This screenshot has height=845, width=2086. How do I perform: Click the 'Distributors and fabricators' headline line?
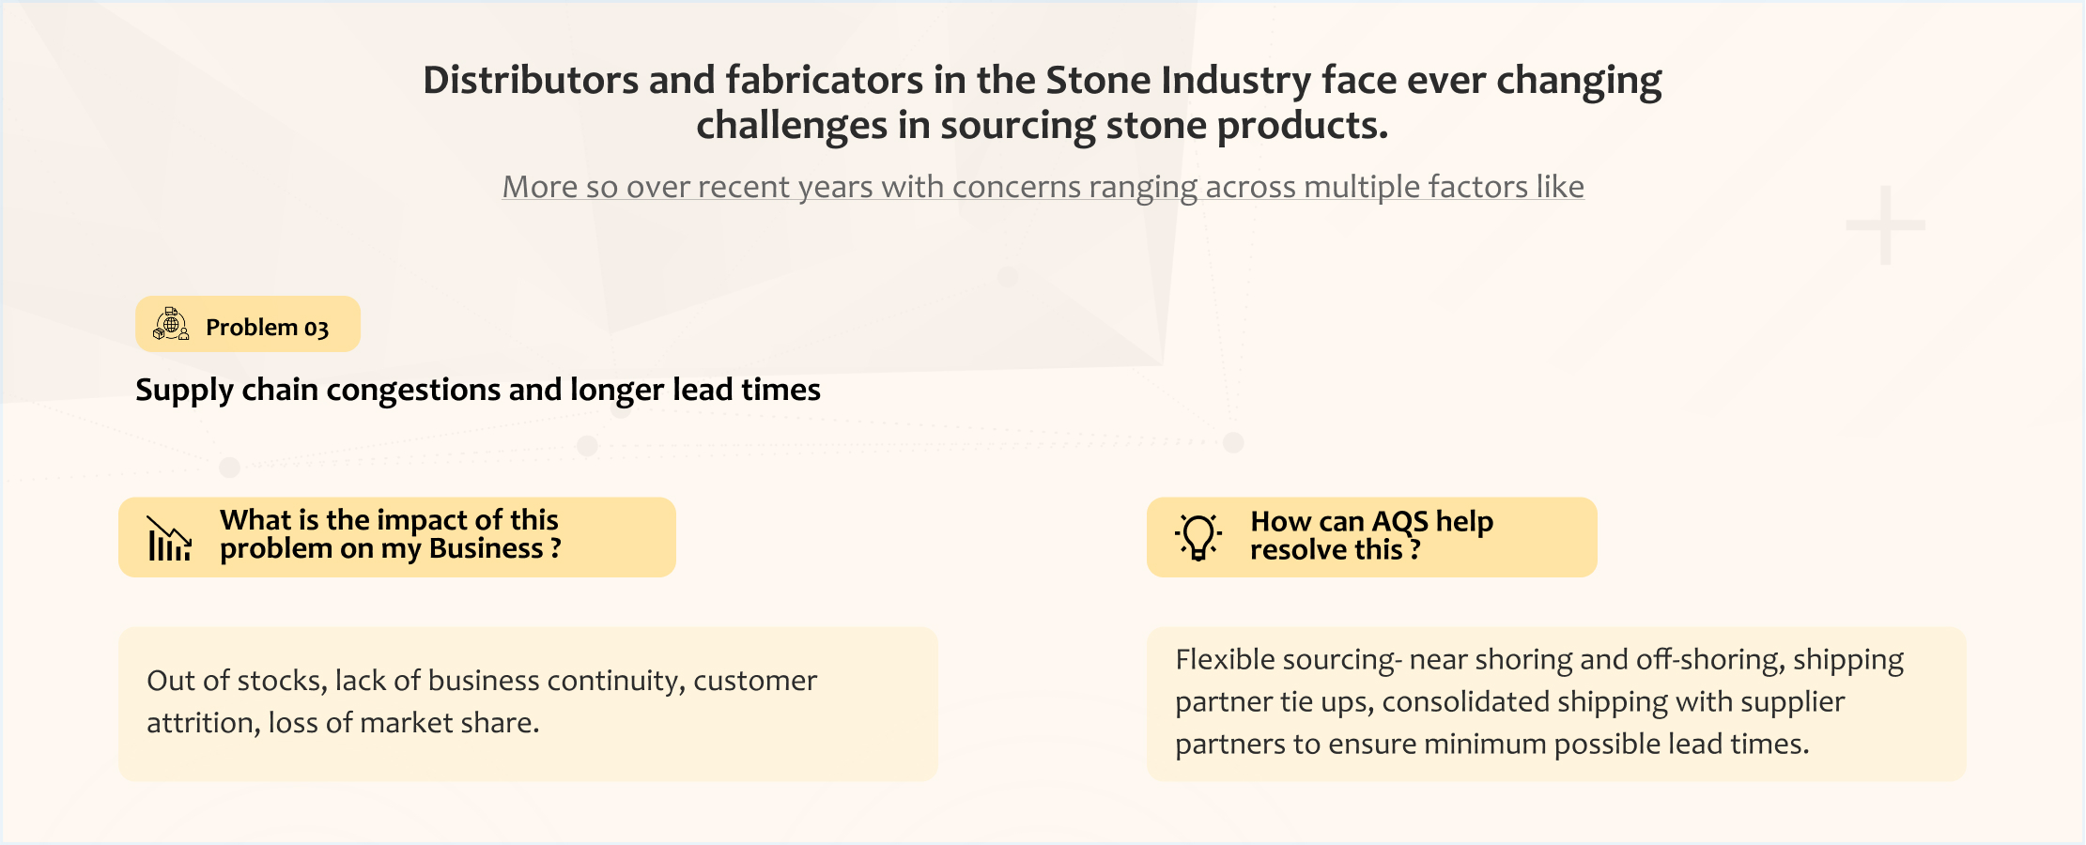tap(1042, 80)
